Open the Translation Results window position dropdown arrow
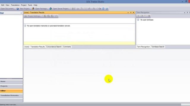 pos(128,13)
